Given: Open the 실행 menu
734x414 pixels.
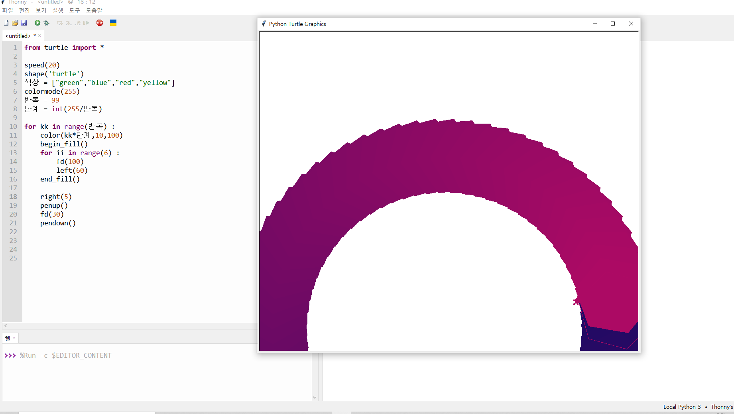Looking at the screenshot, I should [x=58, y=10].
